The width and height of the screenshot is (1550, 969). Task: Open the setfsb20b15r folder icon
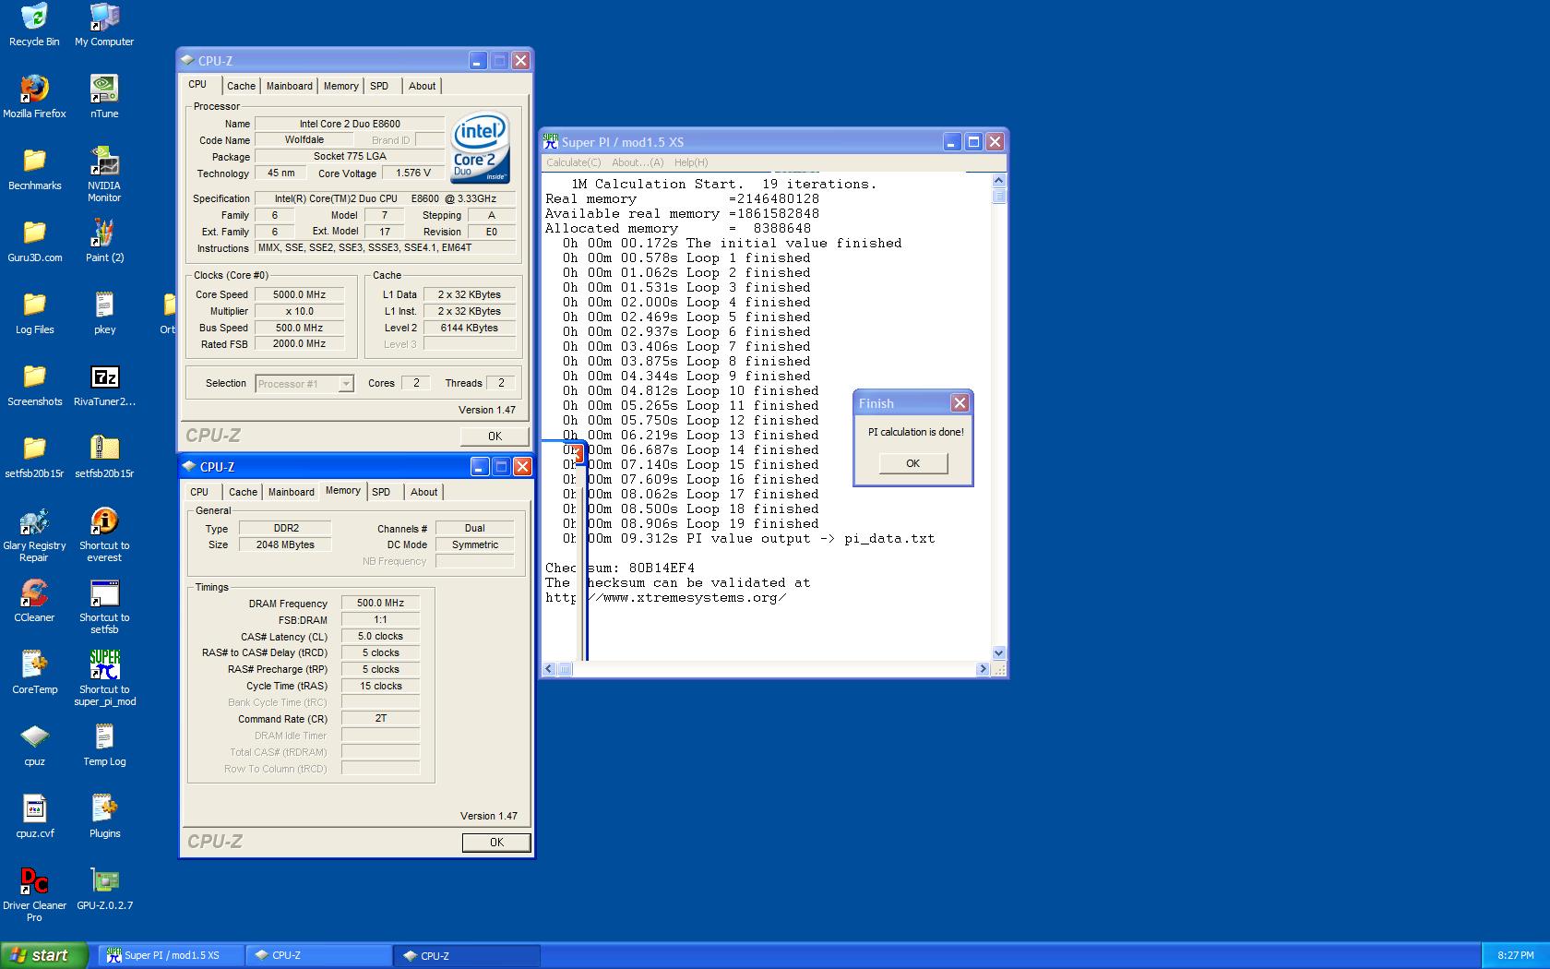tap(34, 457)
